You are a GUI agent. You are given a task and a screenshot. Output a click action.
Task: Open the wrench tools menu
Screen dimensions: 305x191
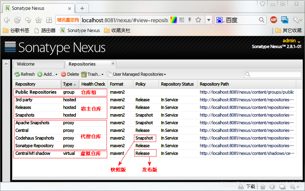[297, 20]
